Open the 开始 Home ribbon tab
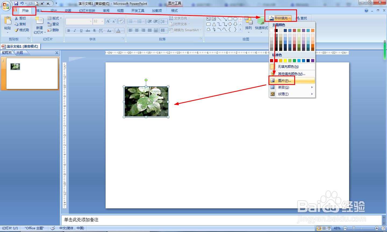Image resolution: width=387 pixels, height=232 pixels. pos(25,11)
